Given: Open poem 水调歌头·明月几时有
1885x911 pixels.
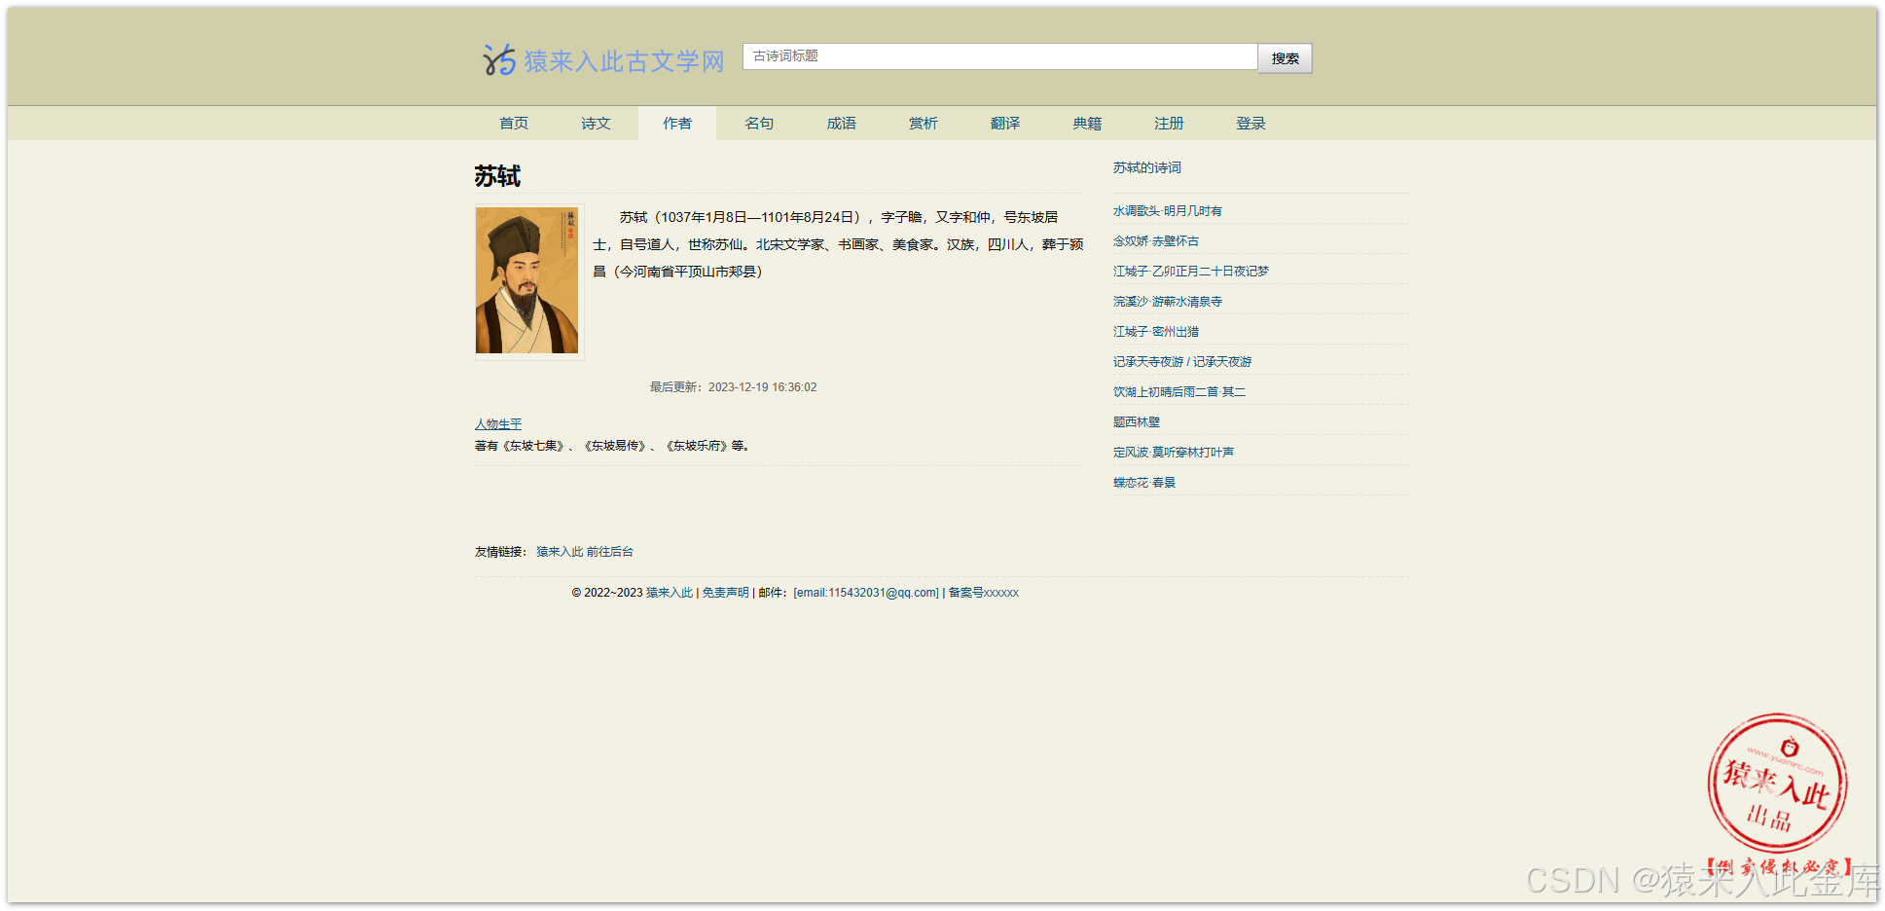Looking at the screenshot, I should coord(1168,211).
